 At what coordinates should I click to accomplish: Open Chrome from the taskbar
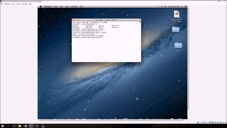pos(26,126)
